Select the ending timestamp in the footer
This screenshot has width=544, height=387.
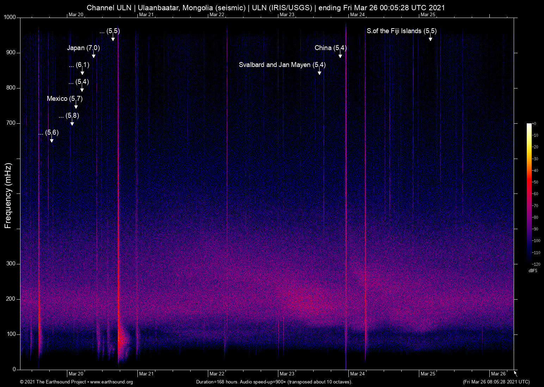pos(497,382)
